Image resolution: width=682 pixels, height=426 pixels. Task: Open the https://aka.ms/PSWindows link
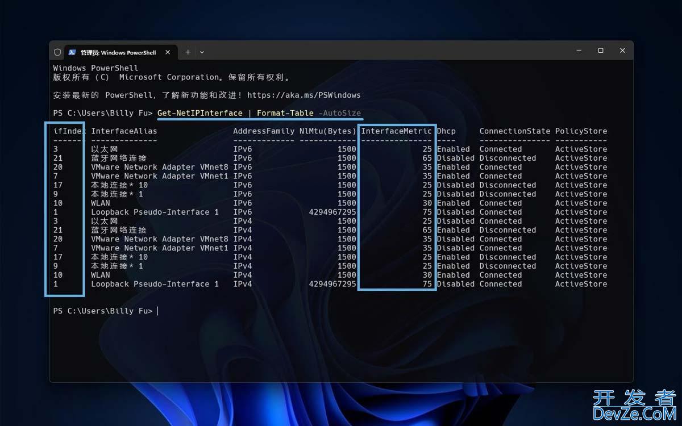(x=304, y=95)
